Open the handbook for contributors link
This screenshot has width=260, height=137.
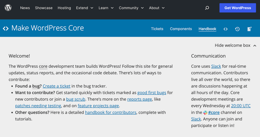pyautogui.click(x=110, y=112)
